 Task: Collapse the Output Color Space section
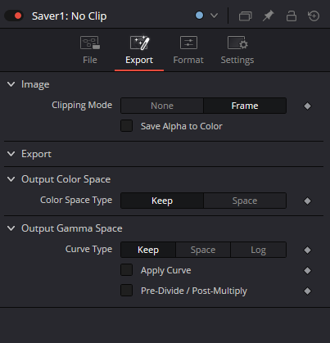[x=11, y=179]
